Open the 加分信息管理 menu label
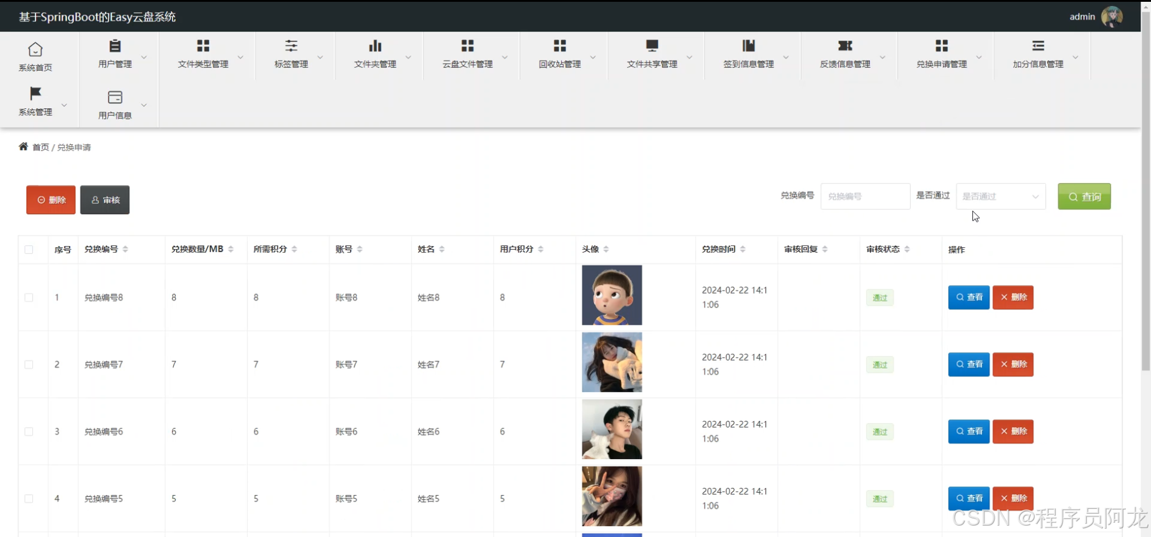Screen dimensions: 1151x537 [1038, 64]
